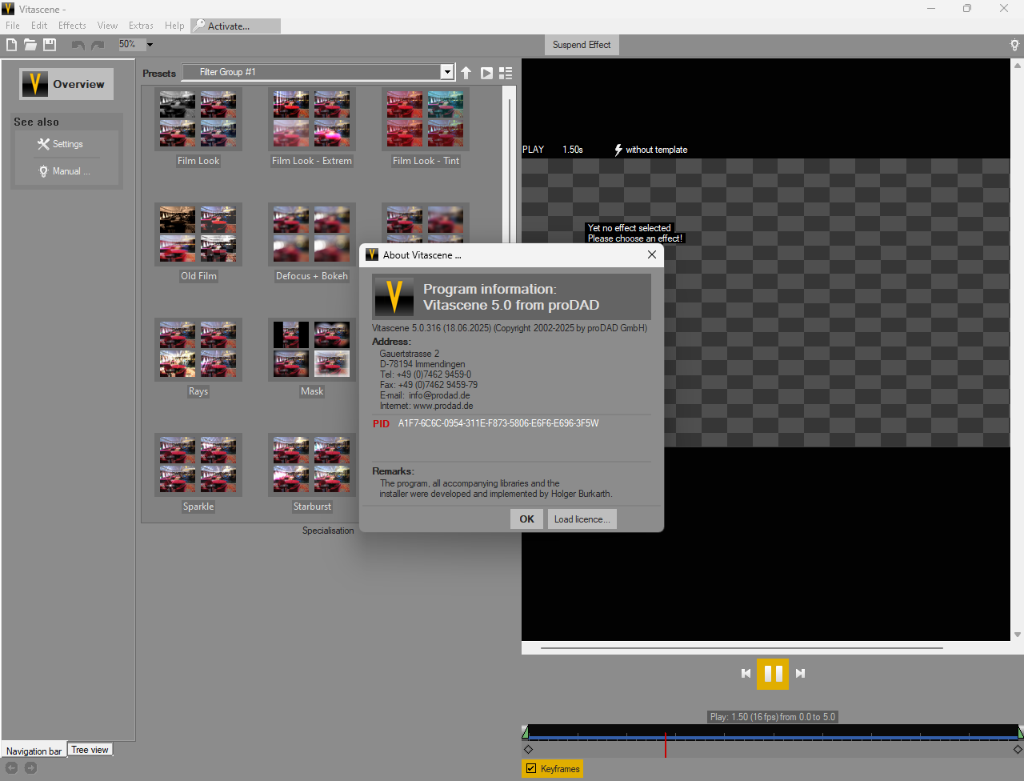Screen dimensions: 1024x781
Task: Click the left diamond keyframe marker
Action: [x=528, y=750]
